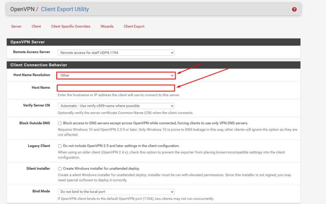Expand the Verify Server CN dropdown
Screen dimensions: 326x204
(116, 106)
